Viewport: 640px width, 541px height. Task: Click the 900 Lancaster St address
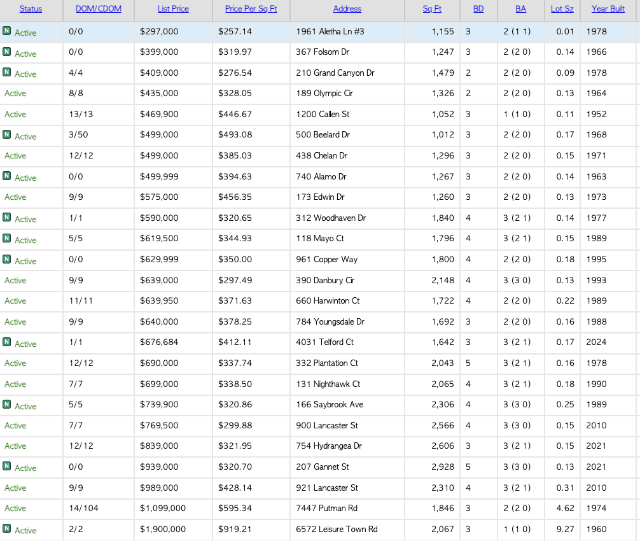[x=327, y=425]
